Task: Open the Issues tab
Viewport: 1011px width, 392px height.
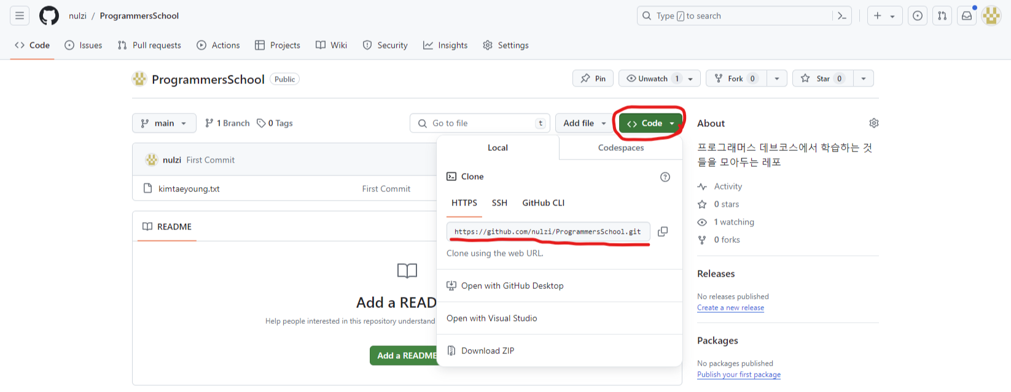Action: 84,45
